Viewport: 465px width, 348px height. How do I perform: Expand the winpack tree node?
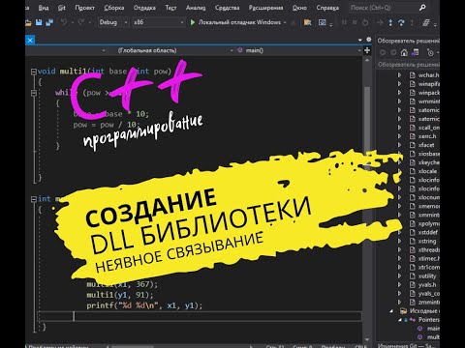point(399,93)
